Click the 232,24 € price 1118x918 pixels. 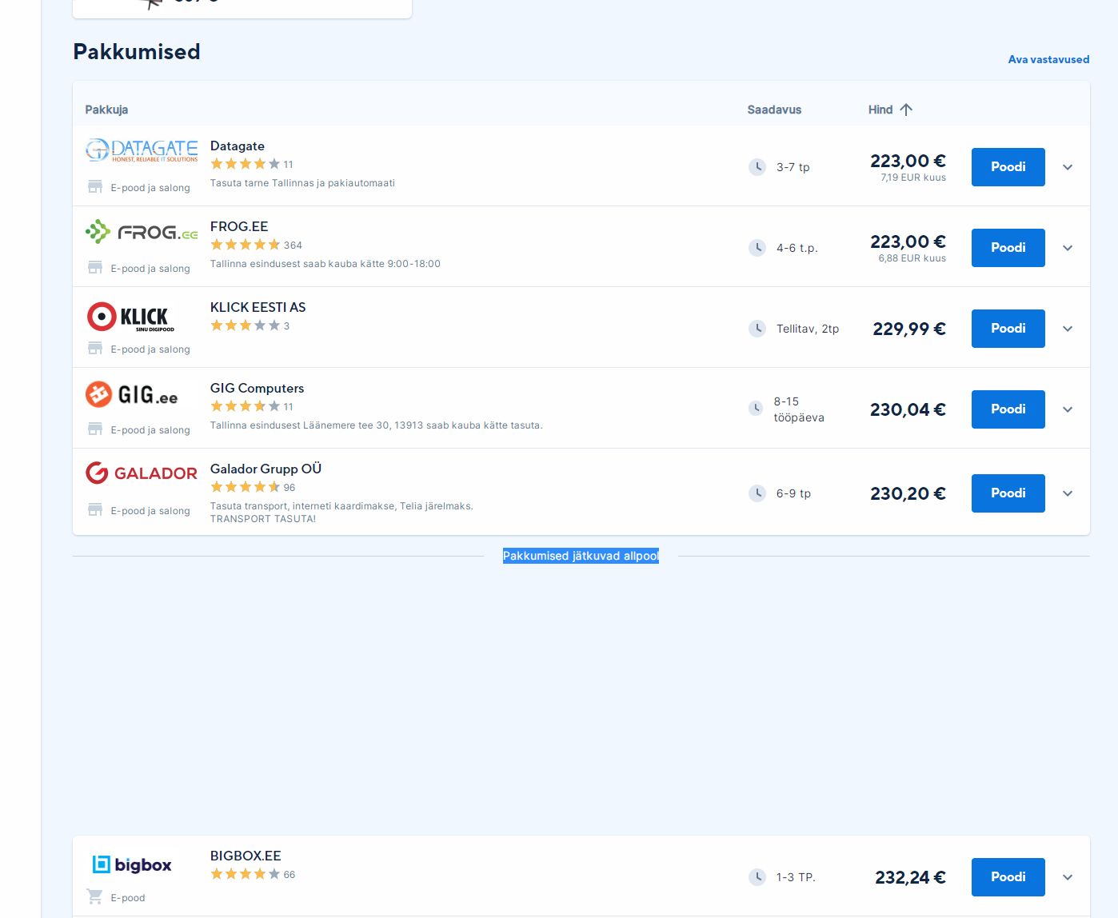pyautogui.click(x=910, y=877)
